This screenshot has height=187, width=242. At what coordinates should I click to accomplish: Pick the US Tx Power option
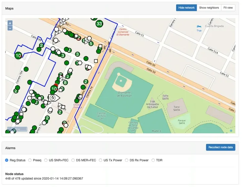coord(101,160)
